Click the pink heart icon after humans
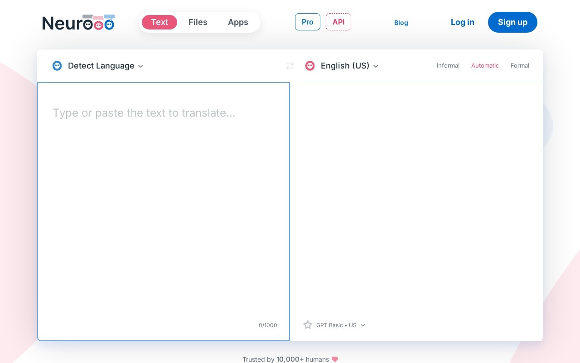The width and height of the screenshot is (580, 363). pos(335,359)
